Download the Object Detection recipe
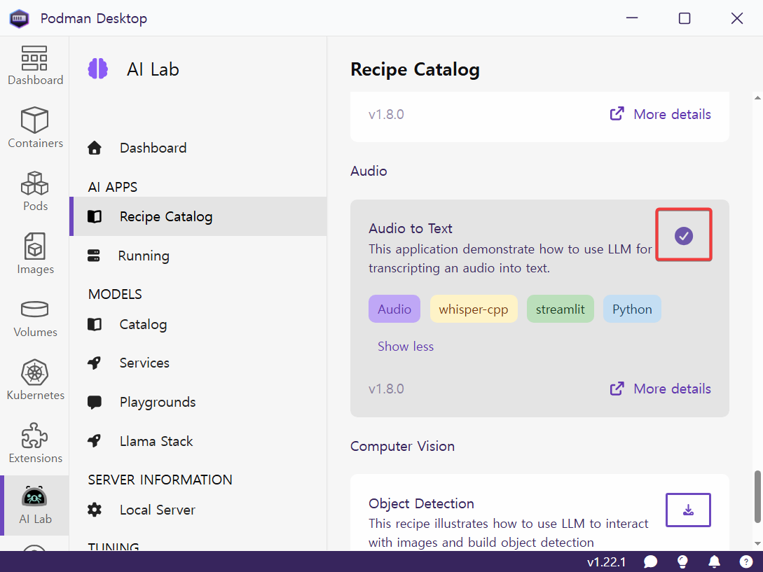Image resolution: width=763 pixels, height=572 pixels. pyautogui.click(x=687, y=510)
